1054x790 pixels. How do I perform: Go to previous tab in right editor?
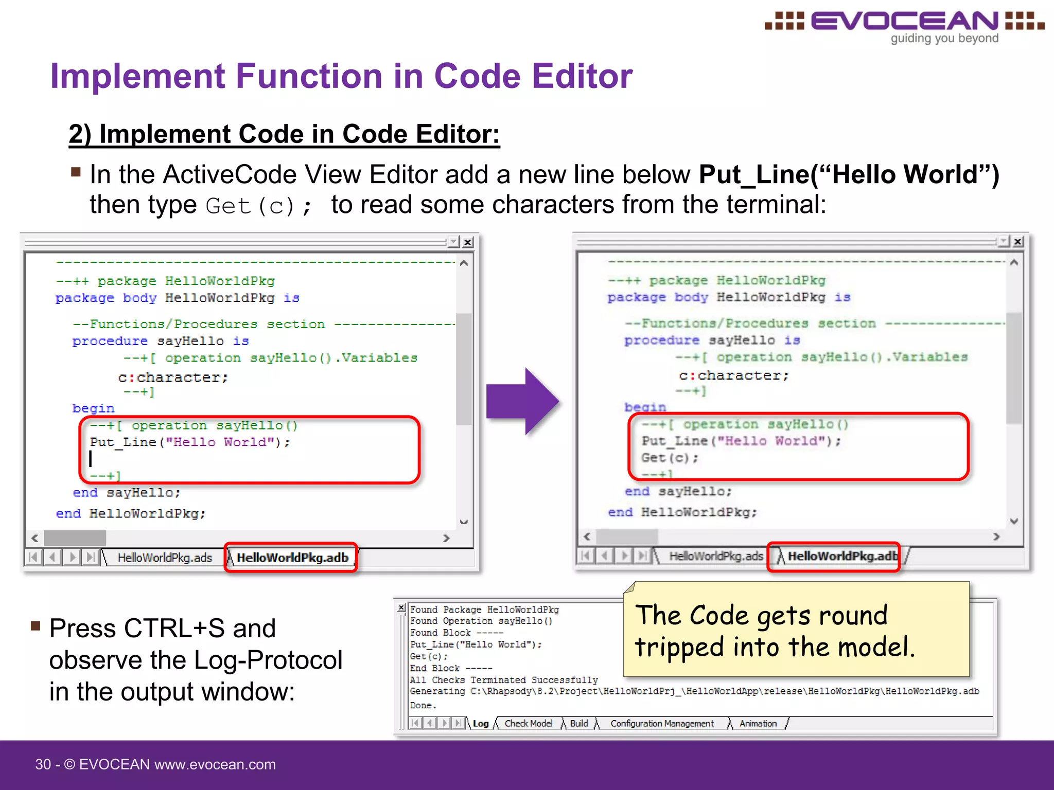coord(605,556)
